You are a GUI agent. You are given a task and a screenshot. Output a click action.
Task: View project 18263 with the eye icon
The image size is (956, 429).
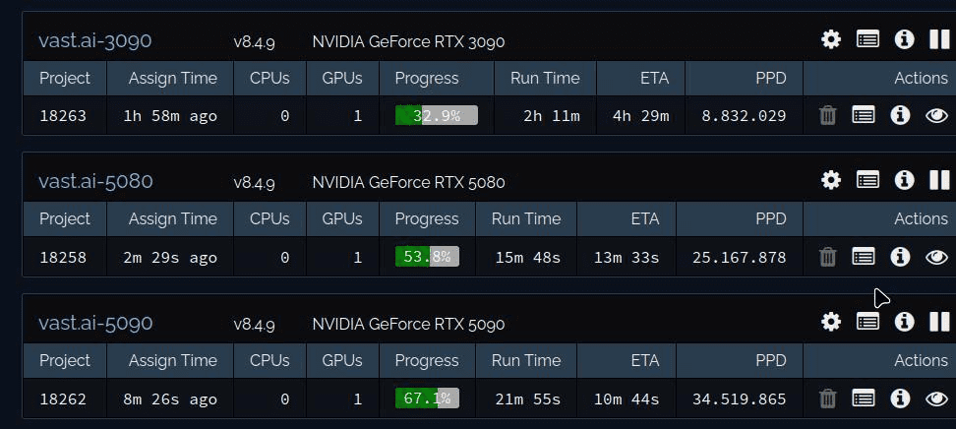tap(936, 115)
